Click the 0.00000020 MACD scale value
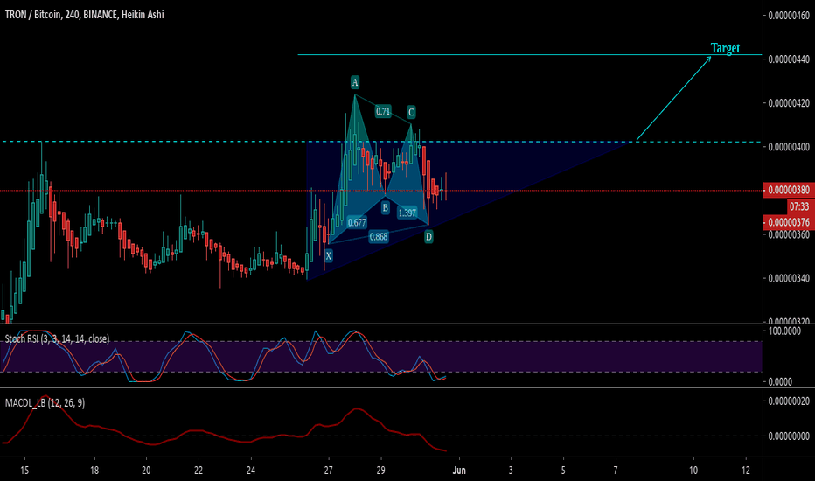This screenshot has height=481, width=815. point(789,401)
